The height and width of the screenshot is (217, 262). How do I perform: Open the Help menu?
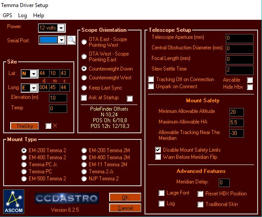pos(38,15)
